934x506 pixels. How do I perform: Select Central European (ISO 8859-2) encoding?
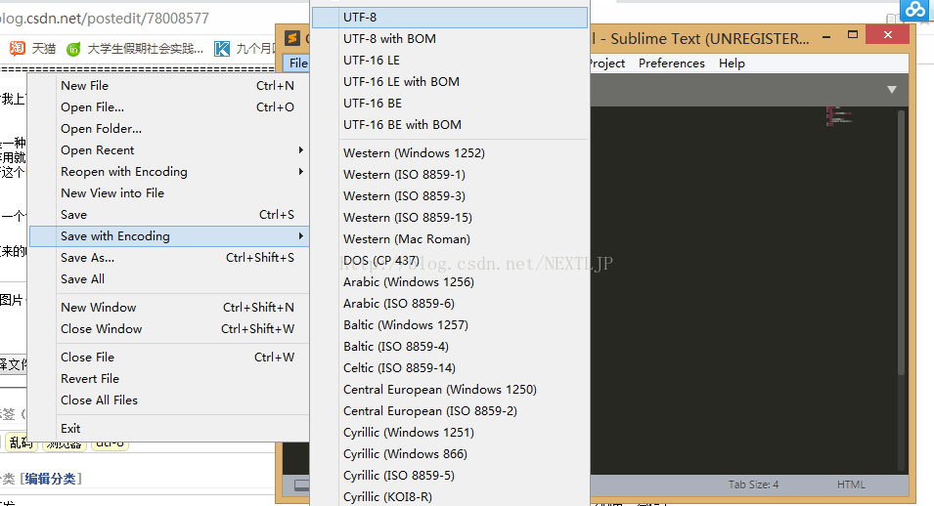click(450, 410)
